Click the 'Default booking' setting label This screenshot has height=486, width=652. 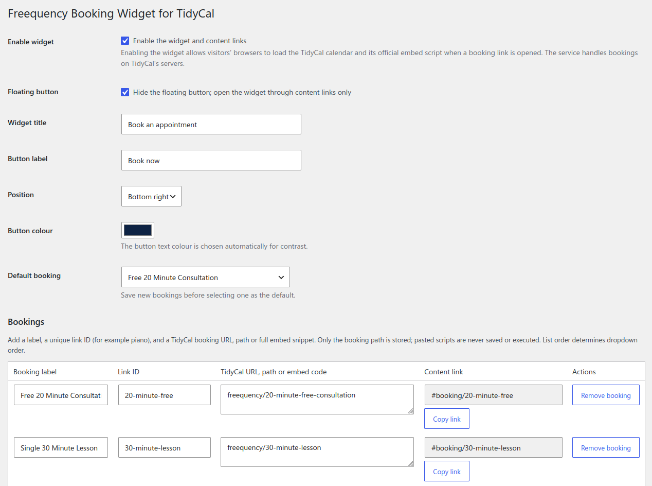point(34,275)
